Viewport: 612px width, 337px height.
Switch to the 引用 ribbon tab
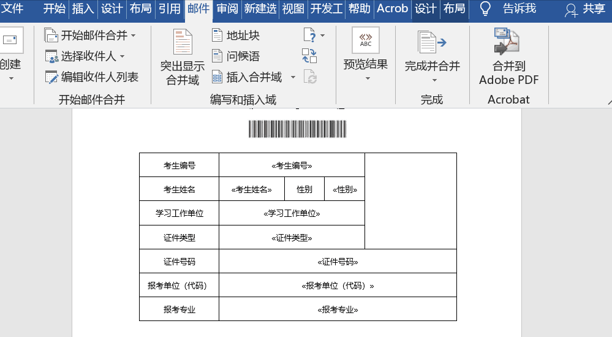click(x=170, y=8)
